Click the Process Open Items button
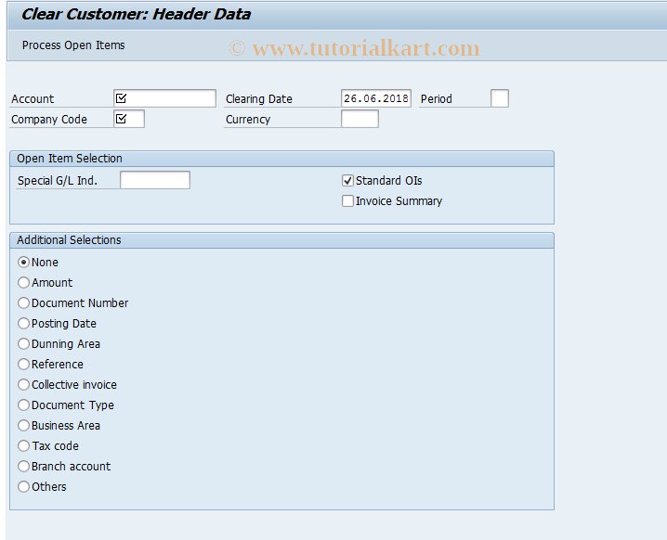667x540 pixels. [x=73, y=45]
